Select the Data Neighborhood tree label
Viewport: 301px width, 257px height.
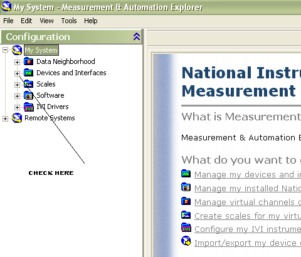(66, 61)
